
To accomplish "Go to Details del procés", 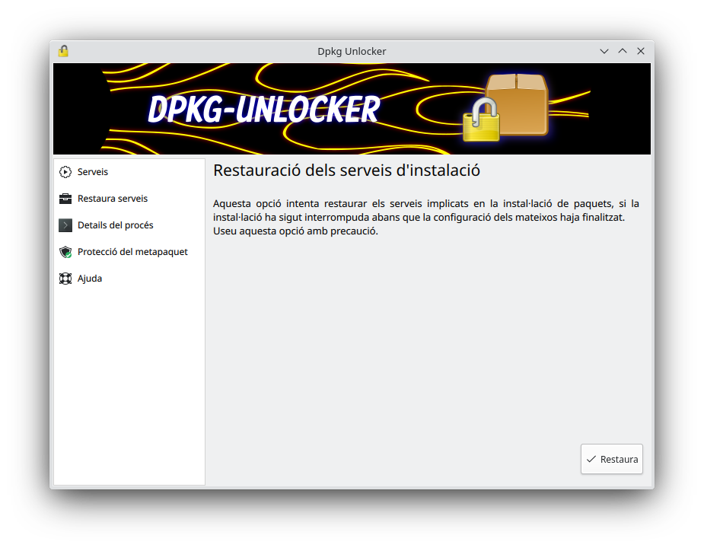I will click(x=115, y=225).
